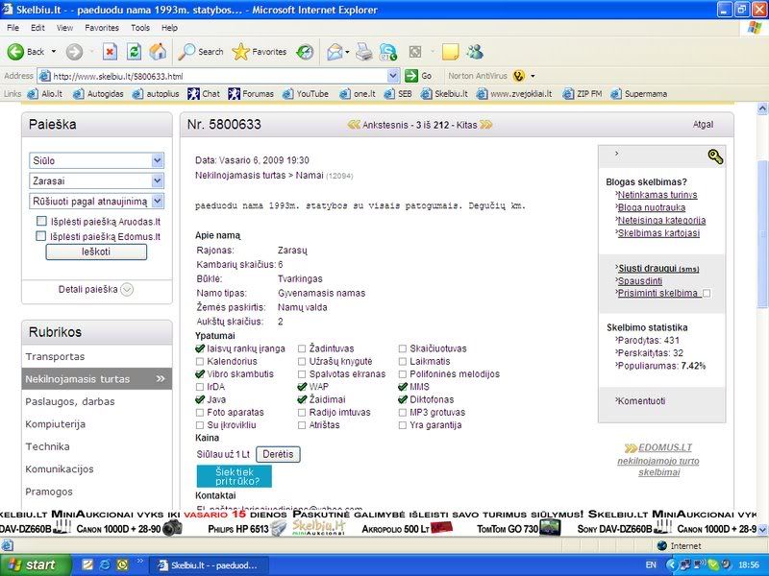Click the Šiek tiek pritrūko button
This screenshot has height=576, width=769.
tap(234, 476)
